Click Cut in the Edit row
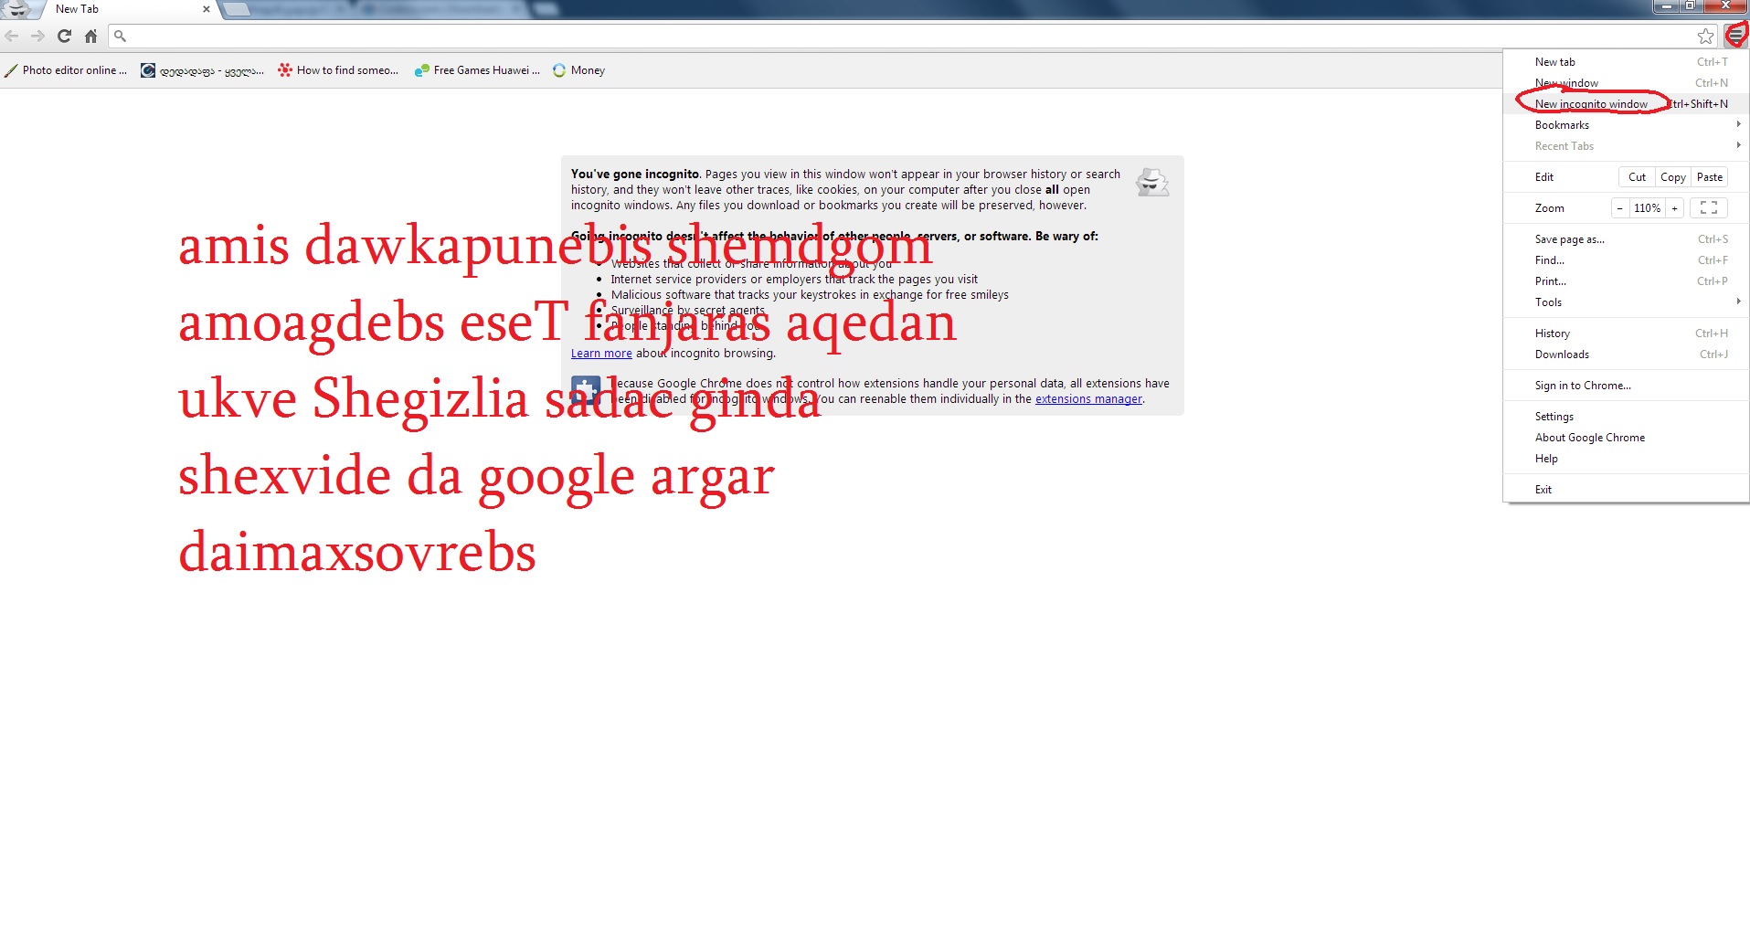1750x942 pixels. (1637, 177)
